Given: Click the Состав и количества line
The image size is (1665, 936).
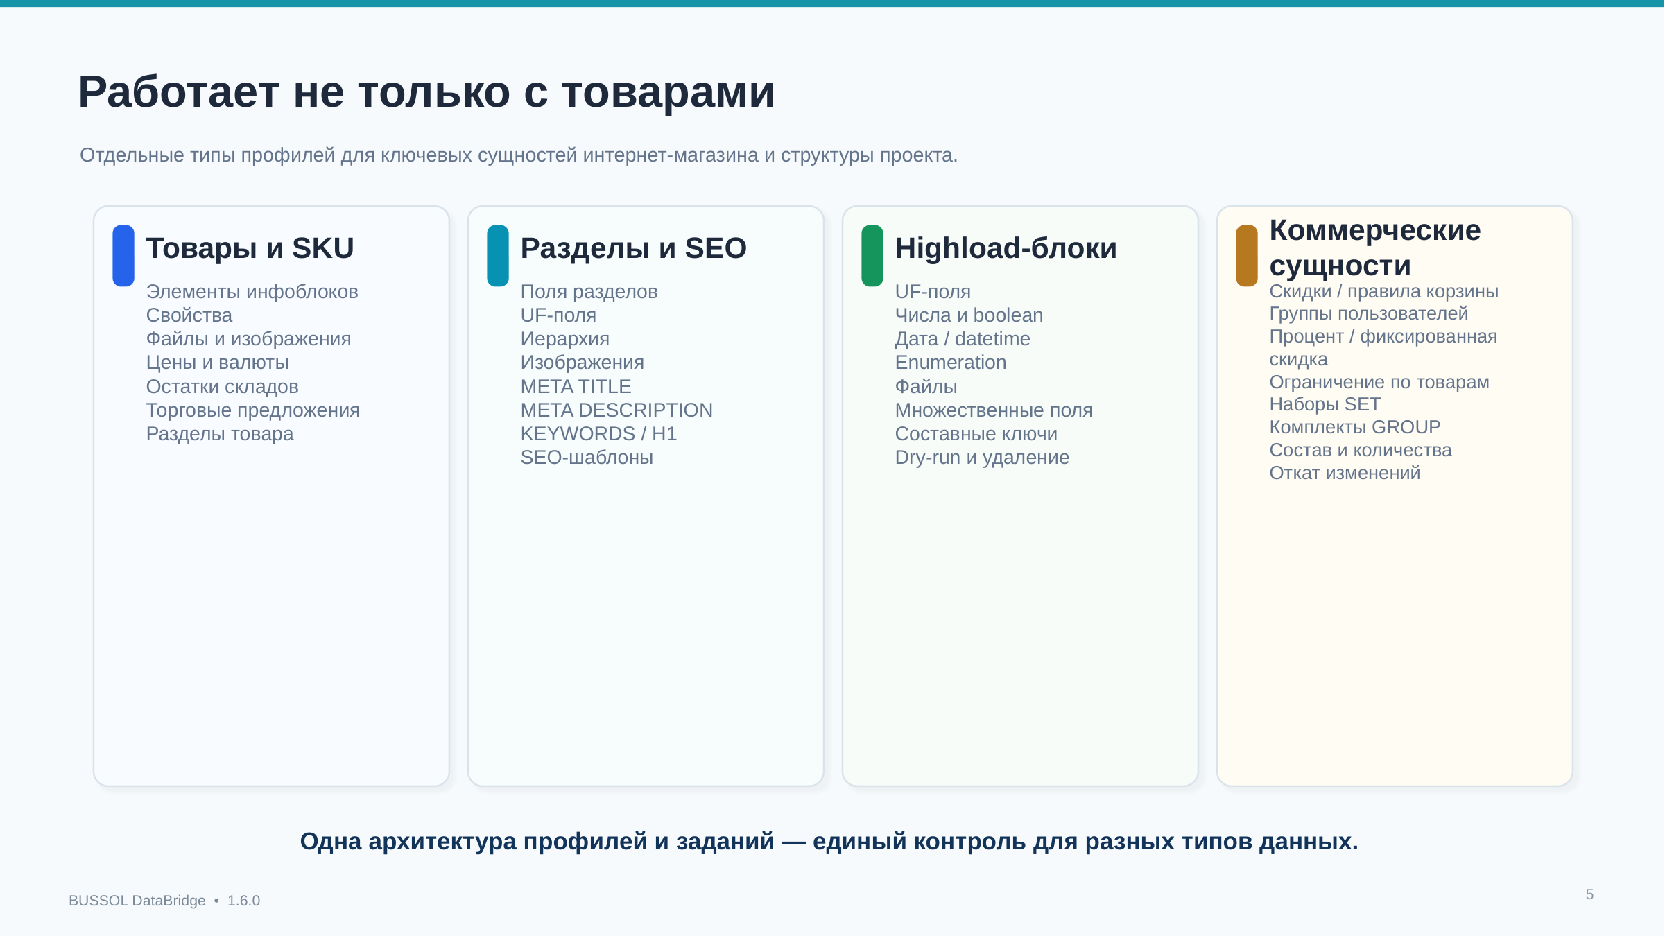Looking at the screenshot, I should (1360, 450).
